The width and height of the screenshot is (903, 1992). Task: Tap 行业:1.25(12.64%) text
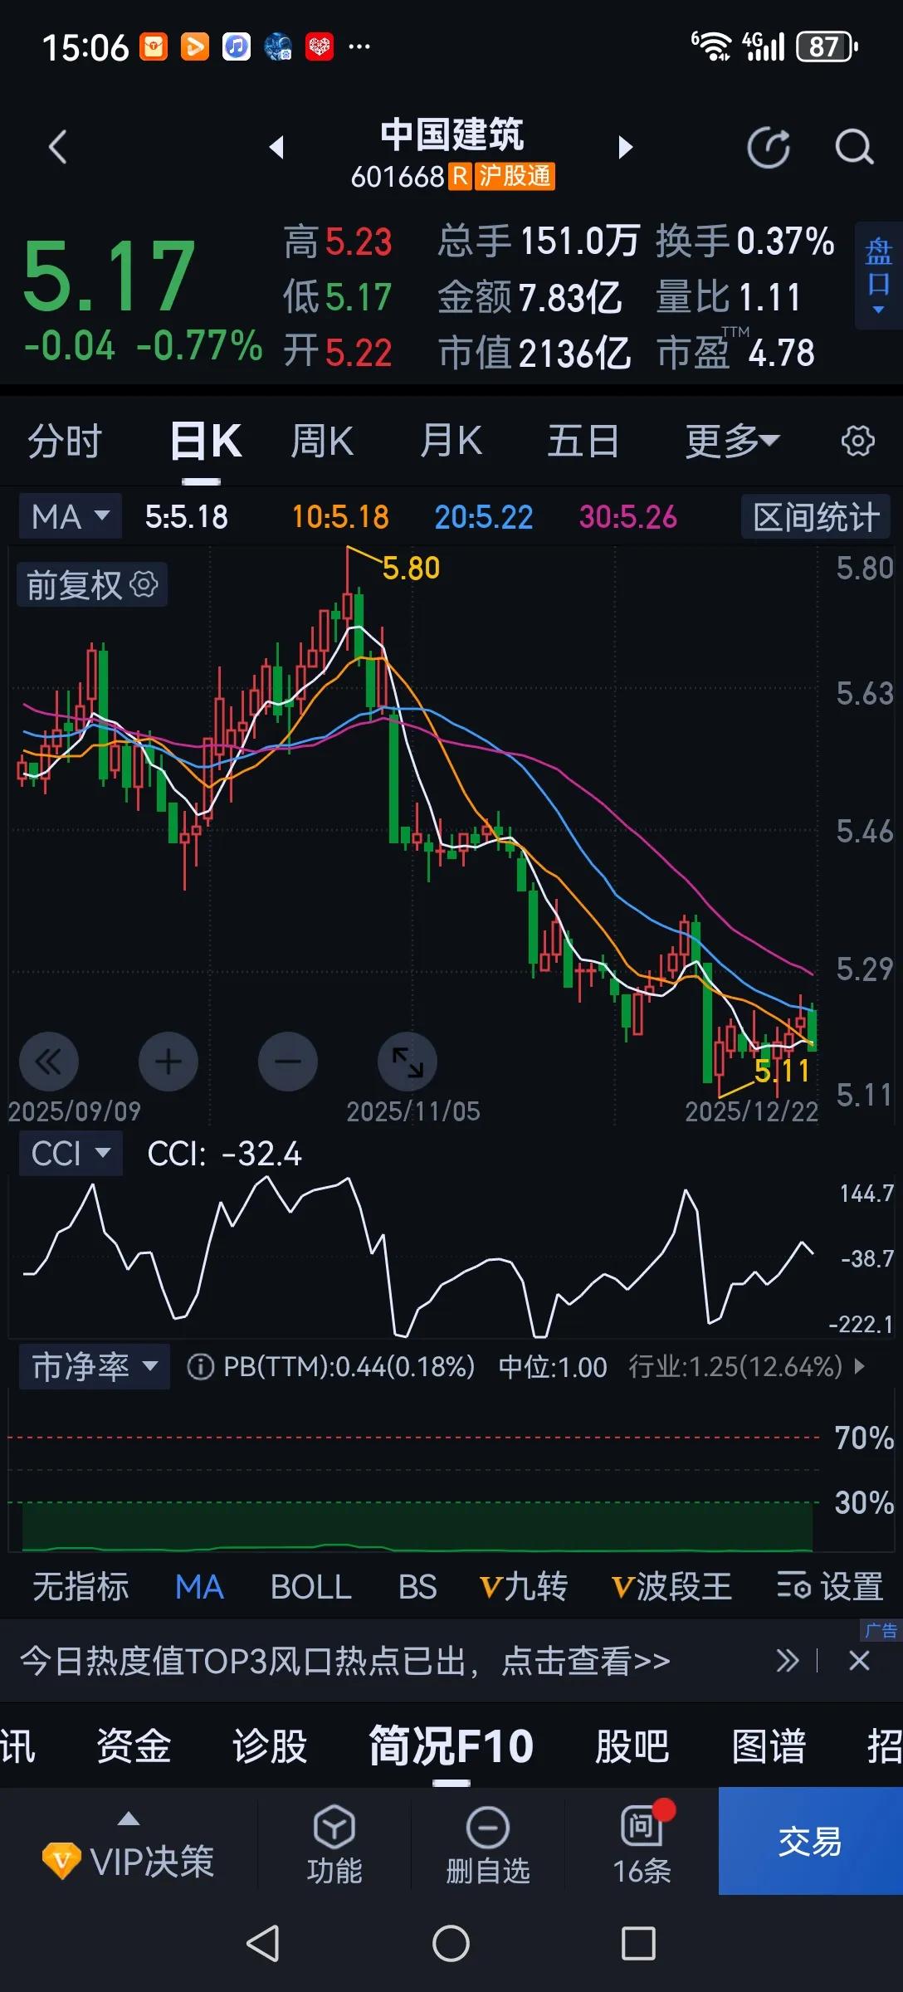pos(735,1366)
